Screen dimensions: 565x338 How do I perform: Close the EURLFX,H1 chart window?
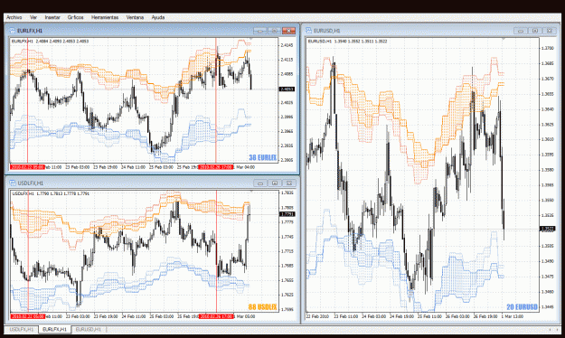pos(288,31)
